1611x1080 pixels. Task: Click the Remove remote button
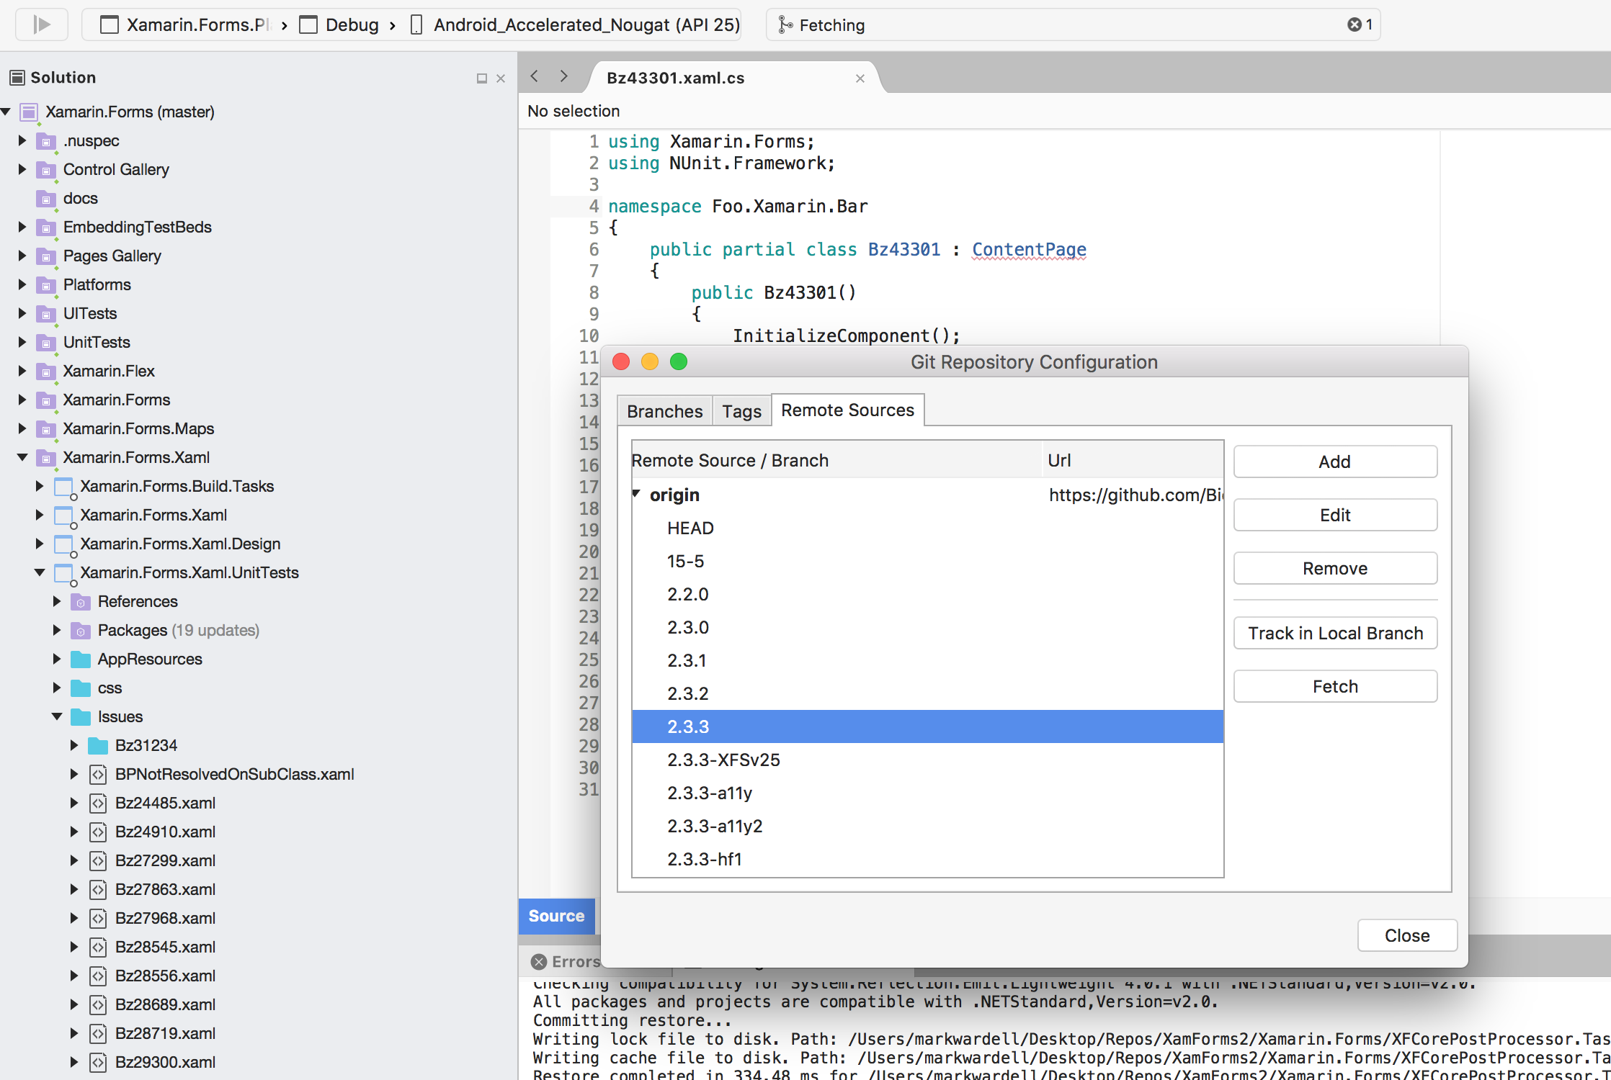(x=1335, y=568)
